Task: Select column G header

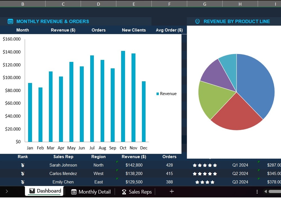Action: click(205, 4)
